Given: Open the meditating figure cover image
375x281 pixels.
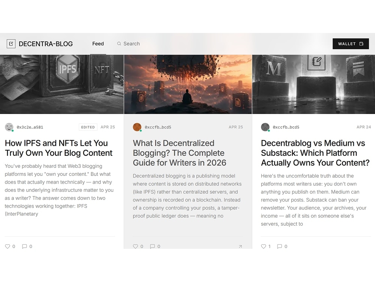Looking at the screenshot, I should 188,84.
